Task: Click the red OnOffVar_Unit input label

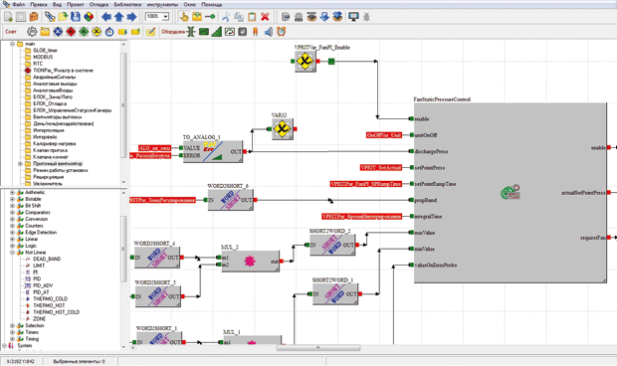Action: [384, 135]
